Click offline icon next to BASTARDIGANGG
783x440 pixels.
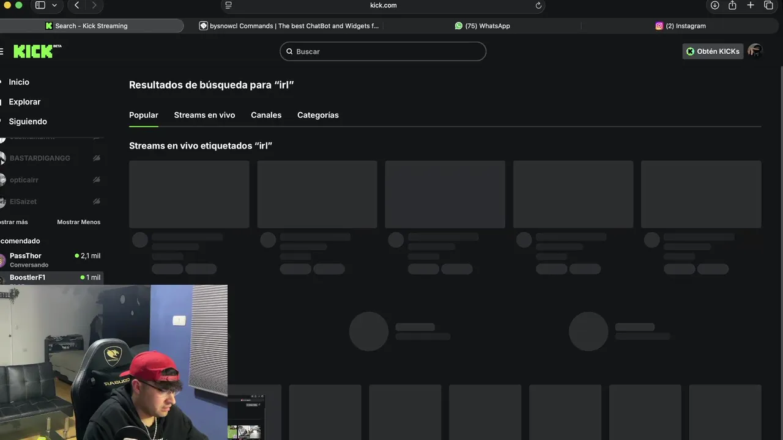[96, 158]
